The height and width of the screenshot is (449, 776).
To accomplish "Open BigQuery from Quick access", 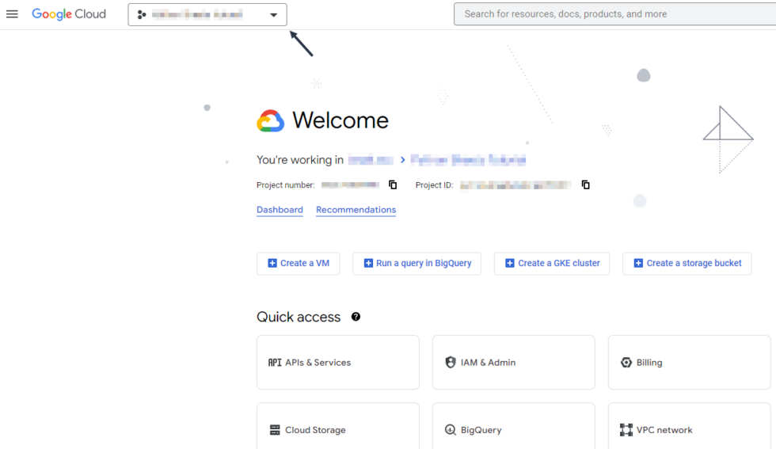I will [x=513, y=429].
